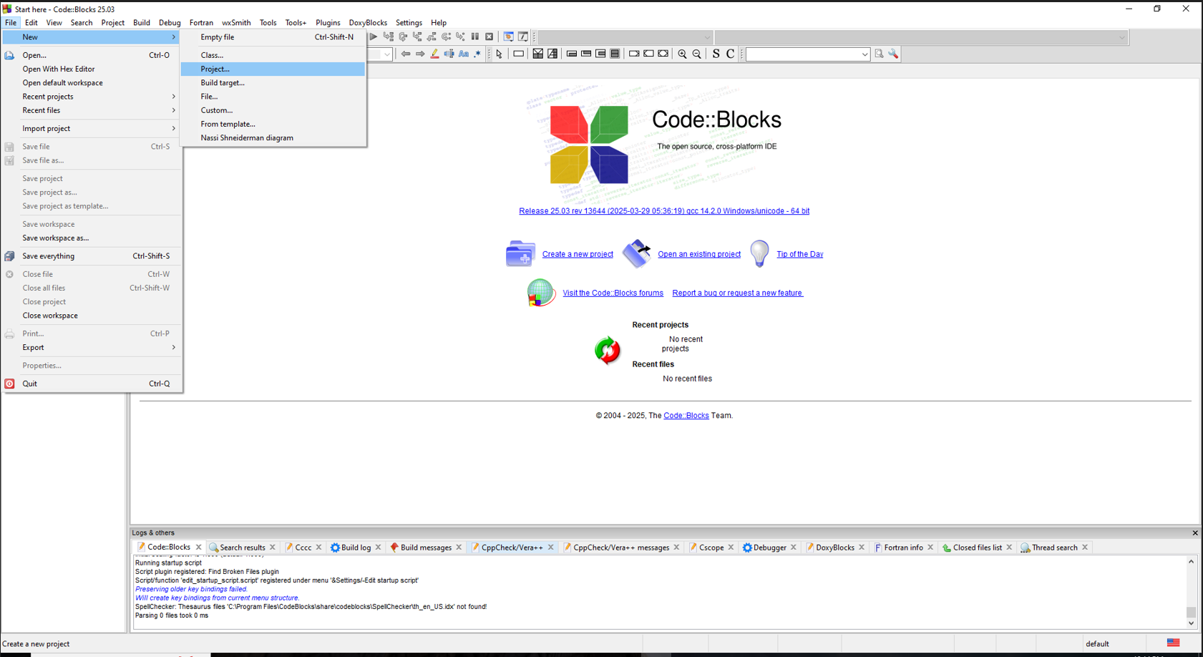1203x657 pixels.
Task: Open the toolbar search combo box dropdown
Action: [x=864, y=54]
